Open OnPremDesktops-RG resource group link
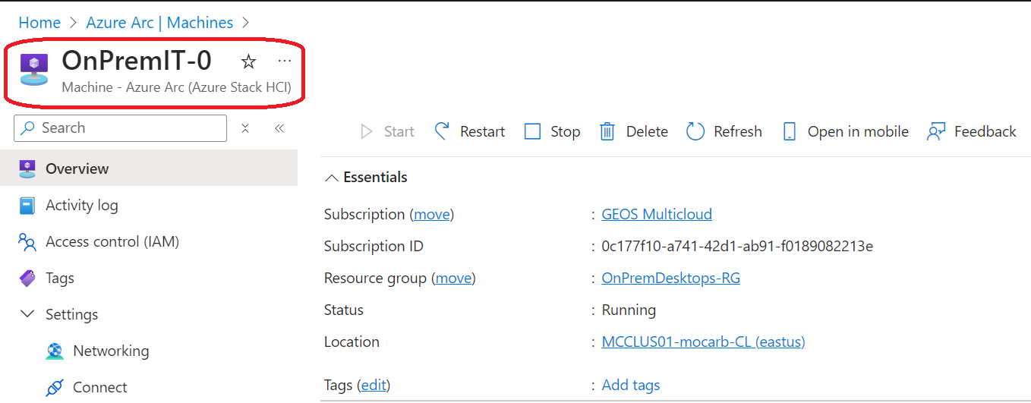The height and width of the screenshot is (403, 1031). [671, 278]
